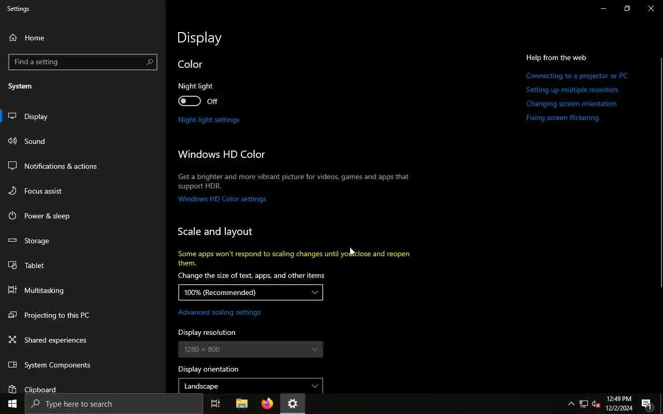Open Night light settings link
Image resolution: width=663 pixels, height=414 pixels.
[x=209, y=120]
